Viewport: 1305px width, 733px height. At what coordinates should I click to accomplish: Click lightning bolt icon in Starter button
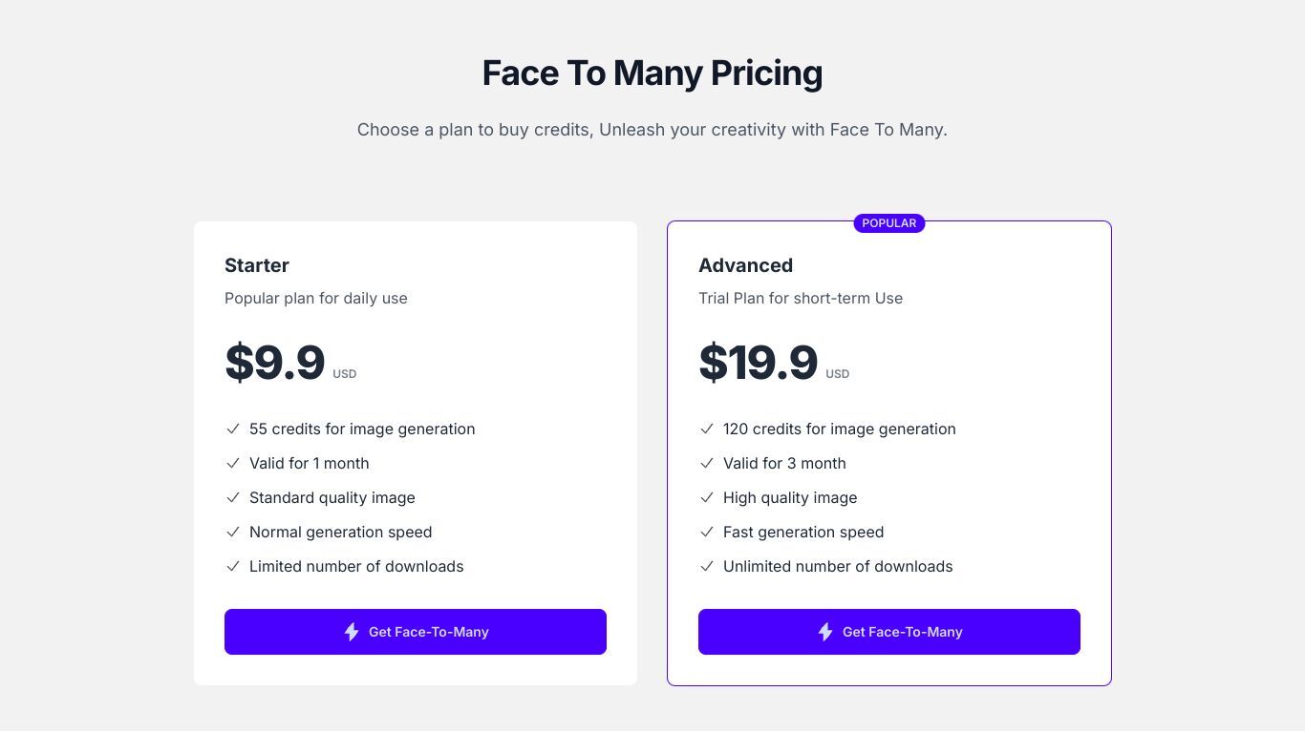[352, 632]
